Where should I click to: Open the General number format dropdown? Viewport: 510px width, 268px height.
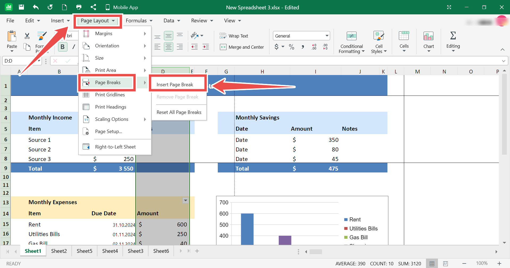302,36
